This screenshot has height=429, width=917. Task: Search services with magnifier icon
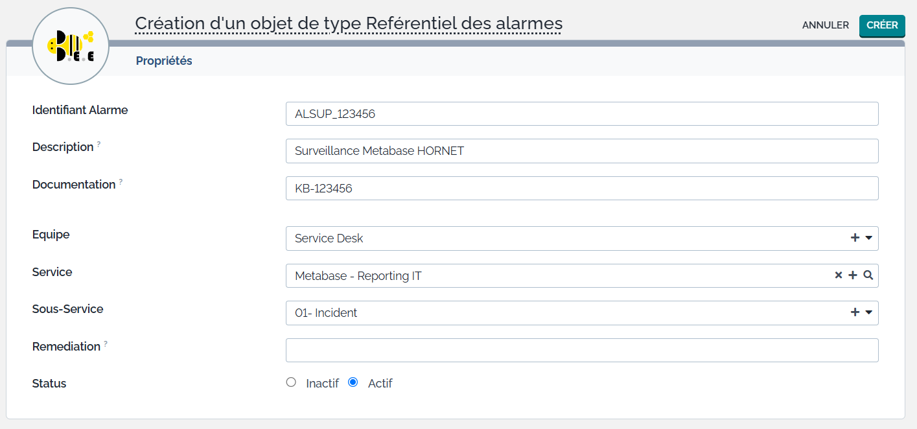pyautogui.click(x=868, y=275)
